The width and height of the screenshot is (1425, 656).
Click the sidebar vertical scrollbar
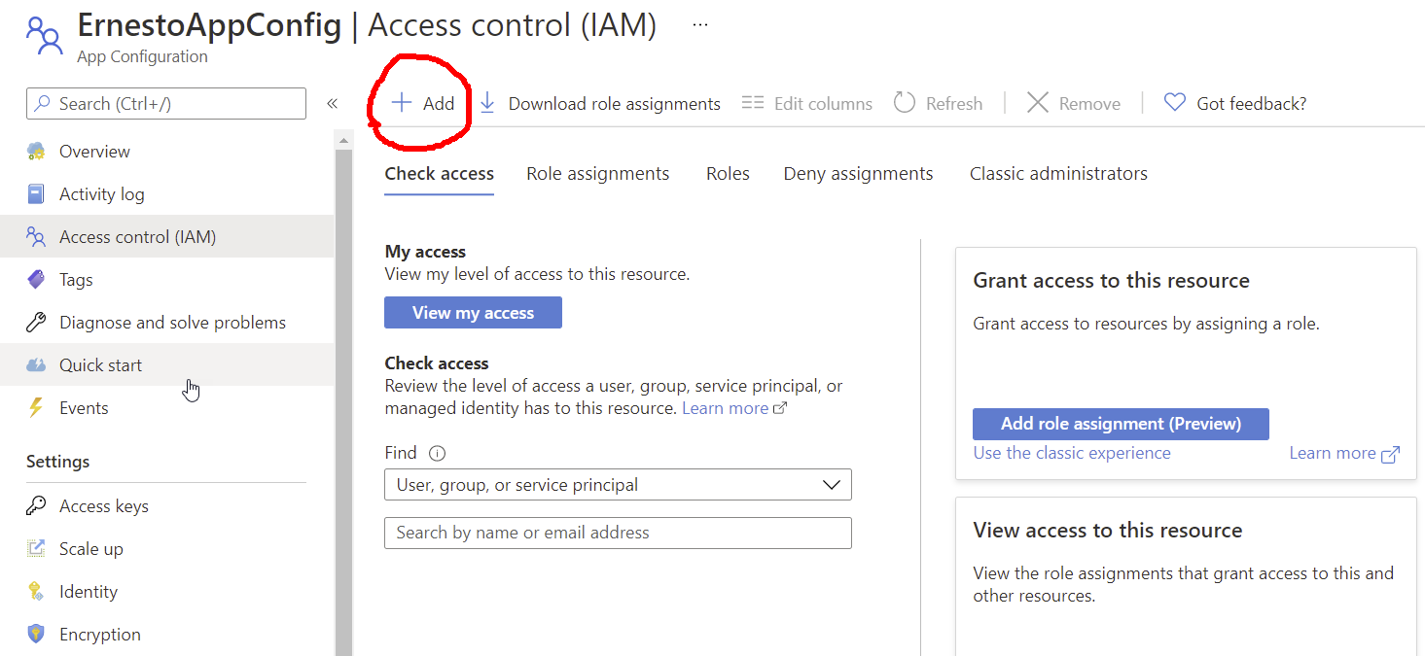(343, 402)
